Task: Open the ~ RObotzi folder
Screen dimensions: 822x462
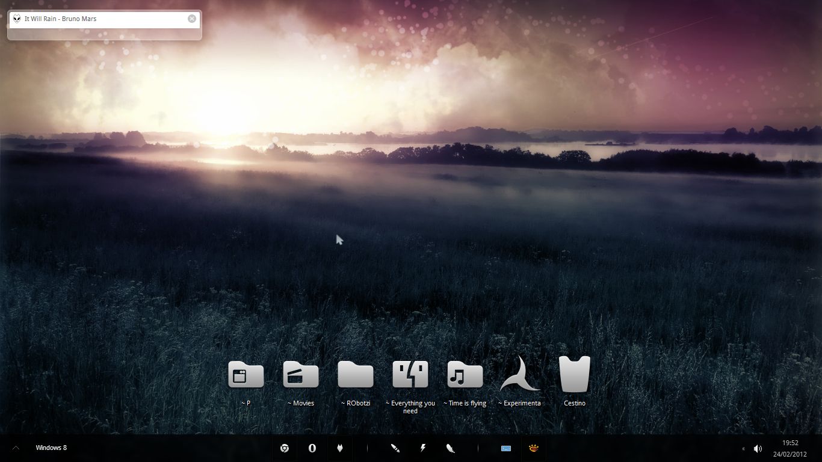Action: click(x=356, y=374)
